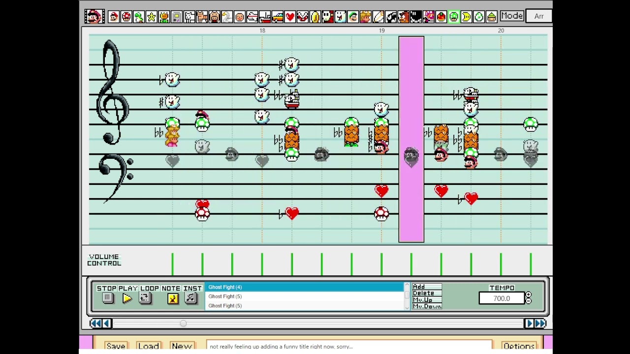Image resolution: width=630 pixels, height=354 pixels.
Task: Step forward one measure with right arrow
Action: pos(530,323)
